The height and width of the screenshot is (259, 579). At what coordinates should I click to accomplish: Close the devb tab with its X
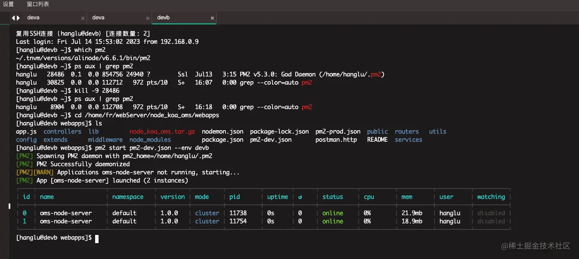click(x=212, y=18)
